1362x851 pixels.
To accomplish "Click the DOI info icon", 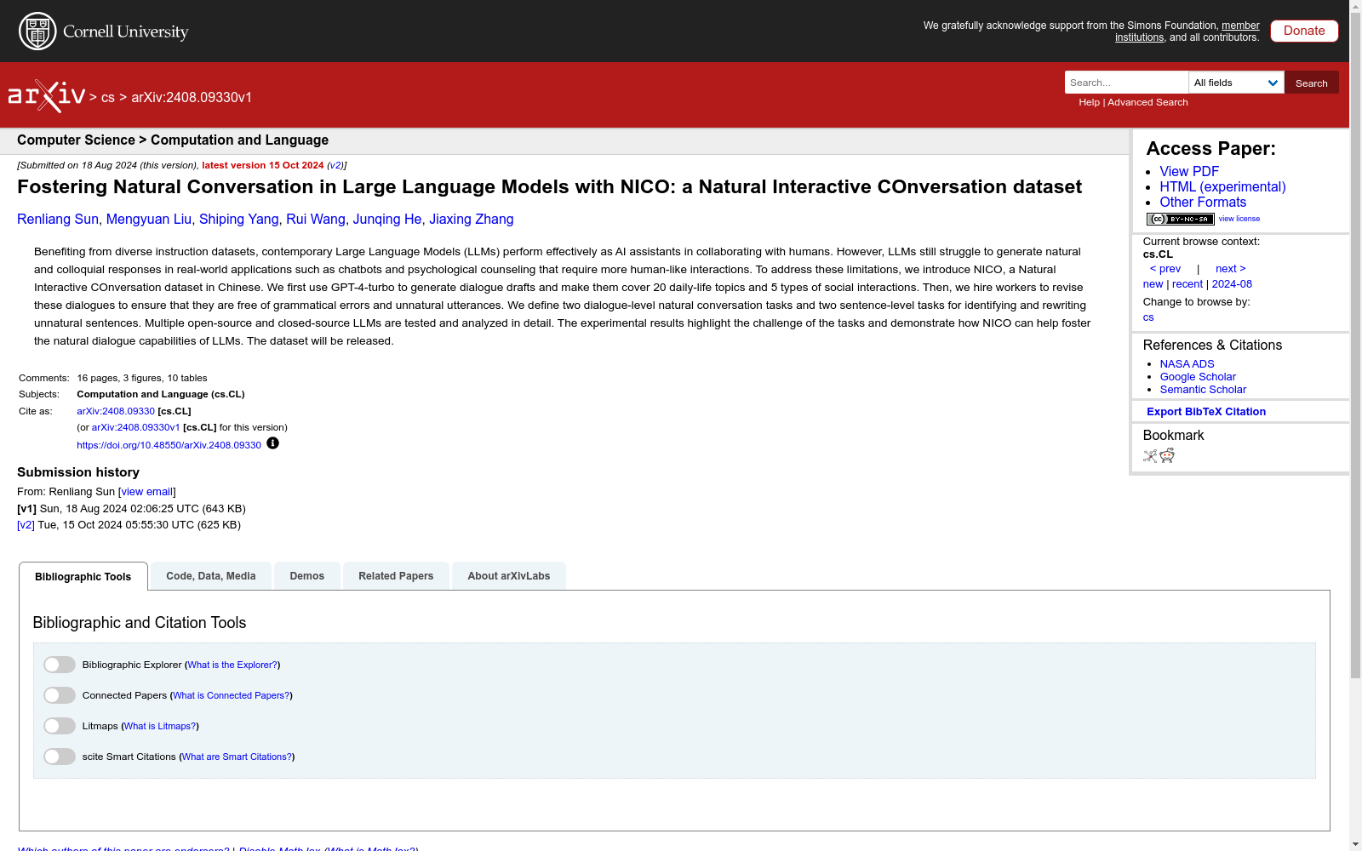I will (x=272, y=443).
